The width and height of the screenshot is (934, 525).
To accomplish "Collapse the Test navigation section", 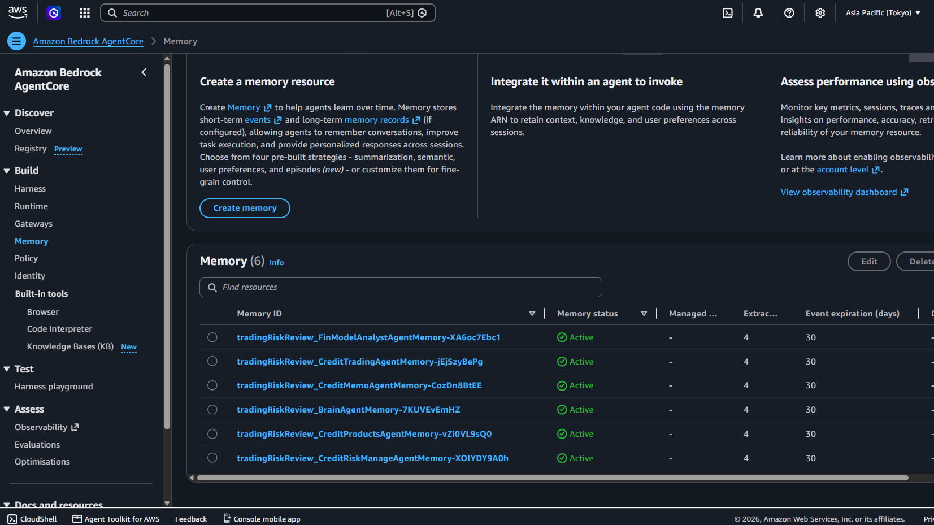I will tap(7, 369).
